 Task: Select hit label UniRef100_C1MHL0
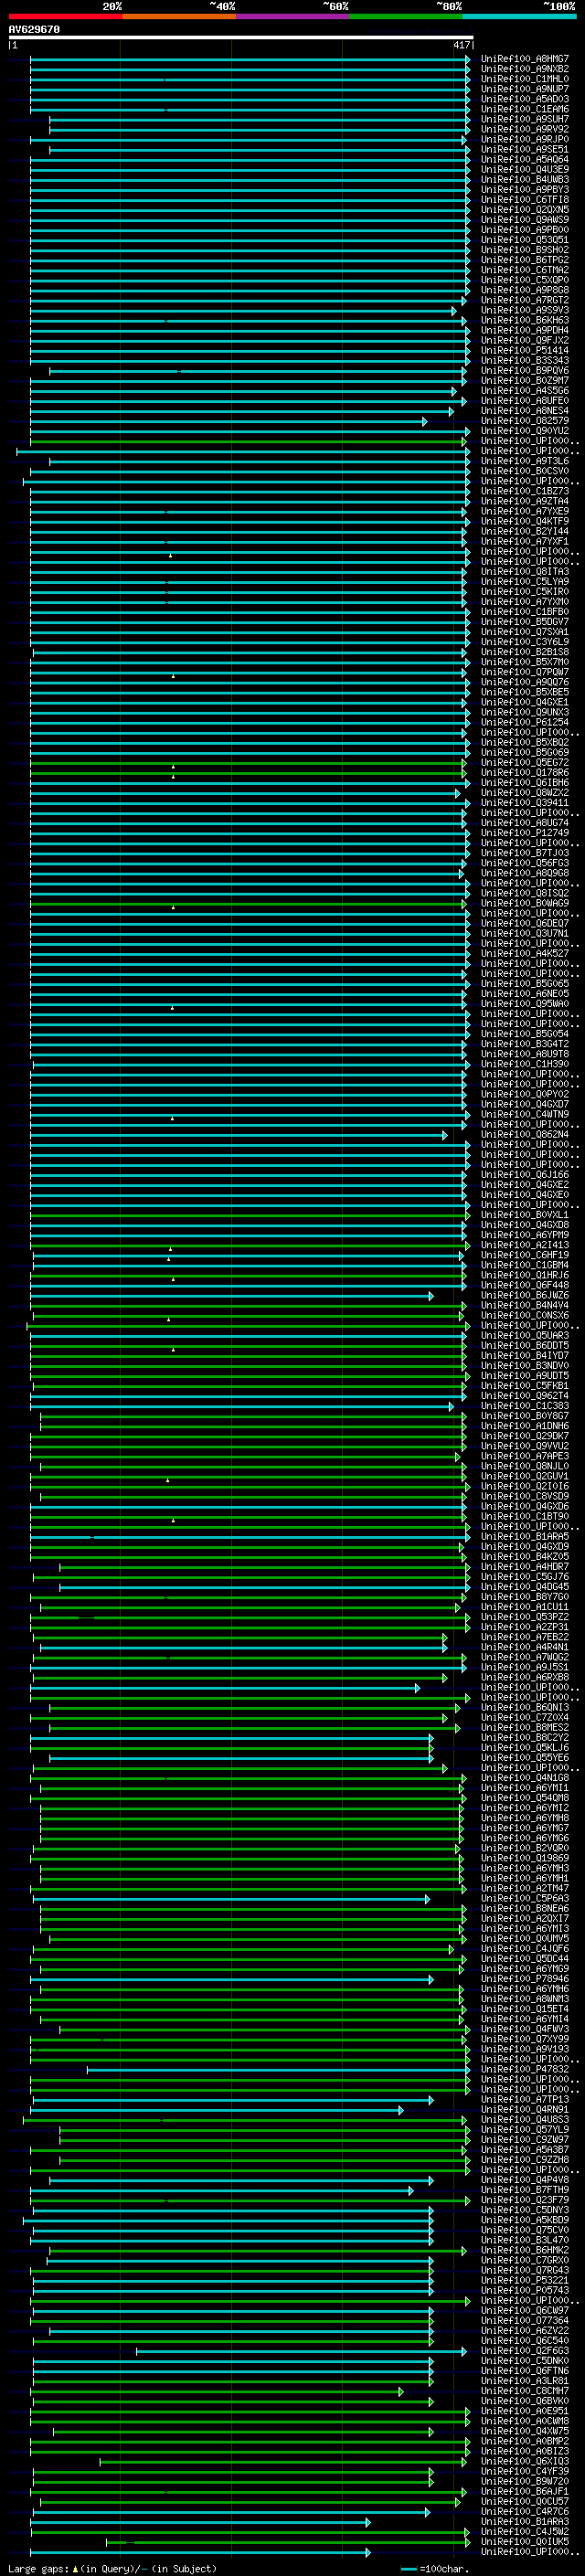point(525,79)
